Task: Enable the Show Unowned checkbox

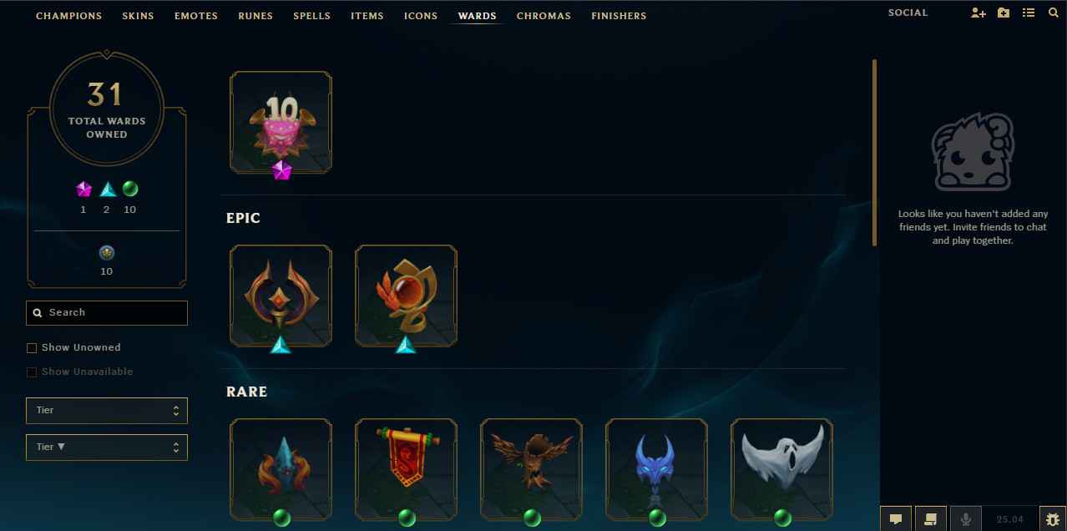Action: pos(32,348)
